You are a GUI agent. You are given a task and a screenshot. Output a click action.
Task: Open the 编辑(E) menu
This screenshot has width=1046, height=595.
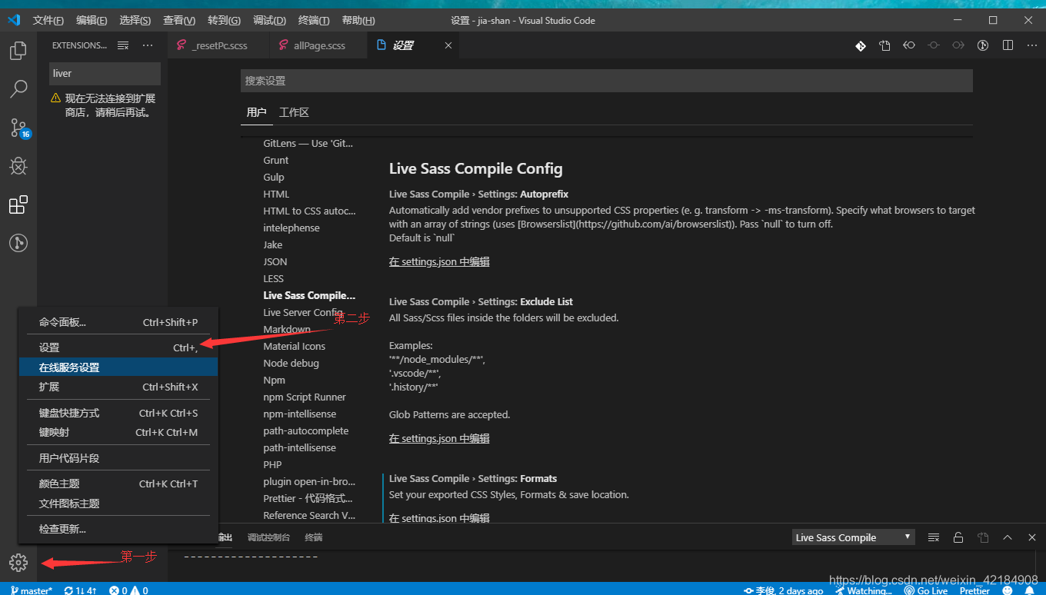pos(92,20)
